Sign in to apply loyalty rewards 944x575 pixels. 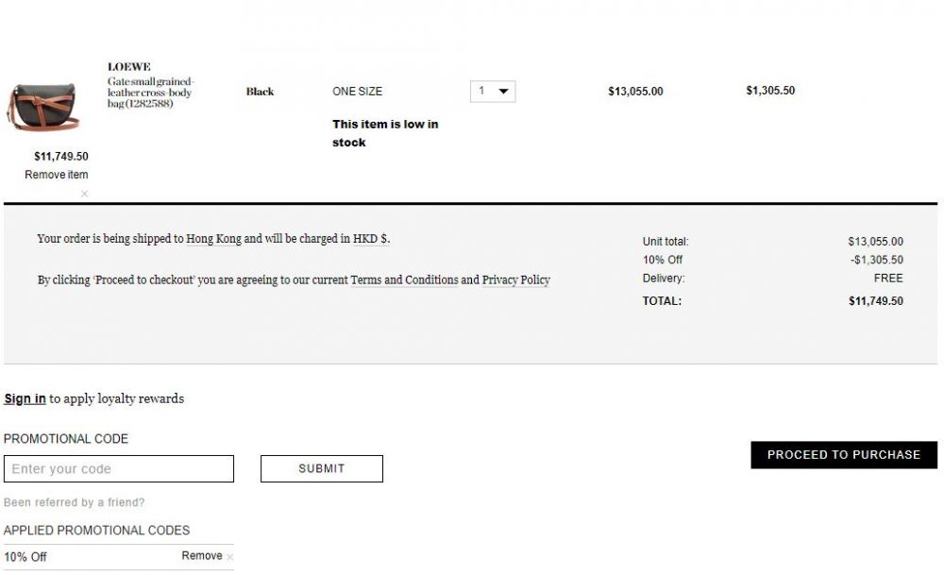[25, 398]
